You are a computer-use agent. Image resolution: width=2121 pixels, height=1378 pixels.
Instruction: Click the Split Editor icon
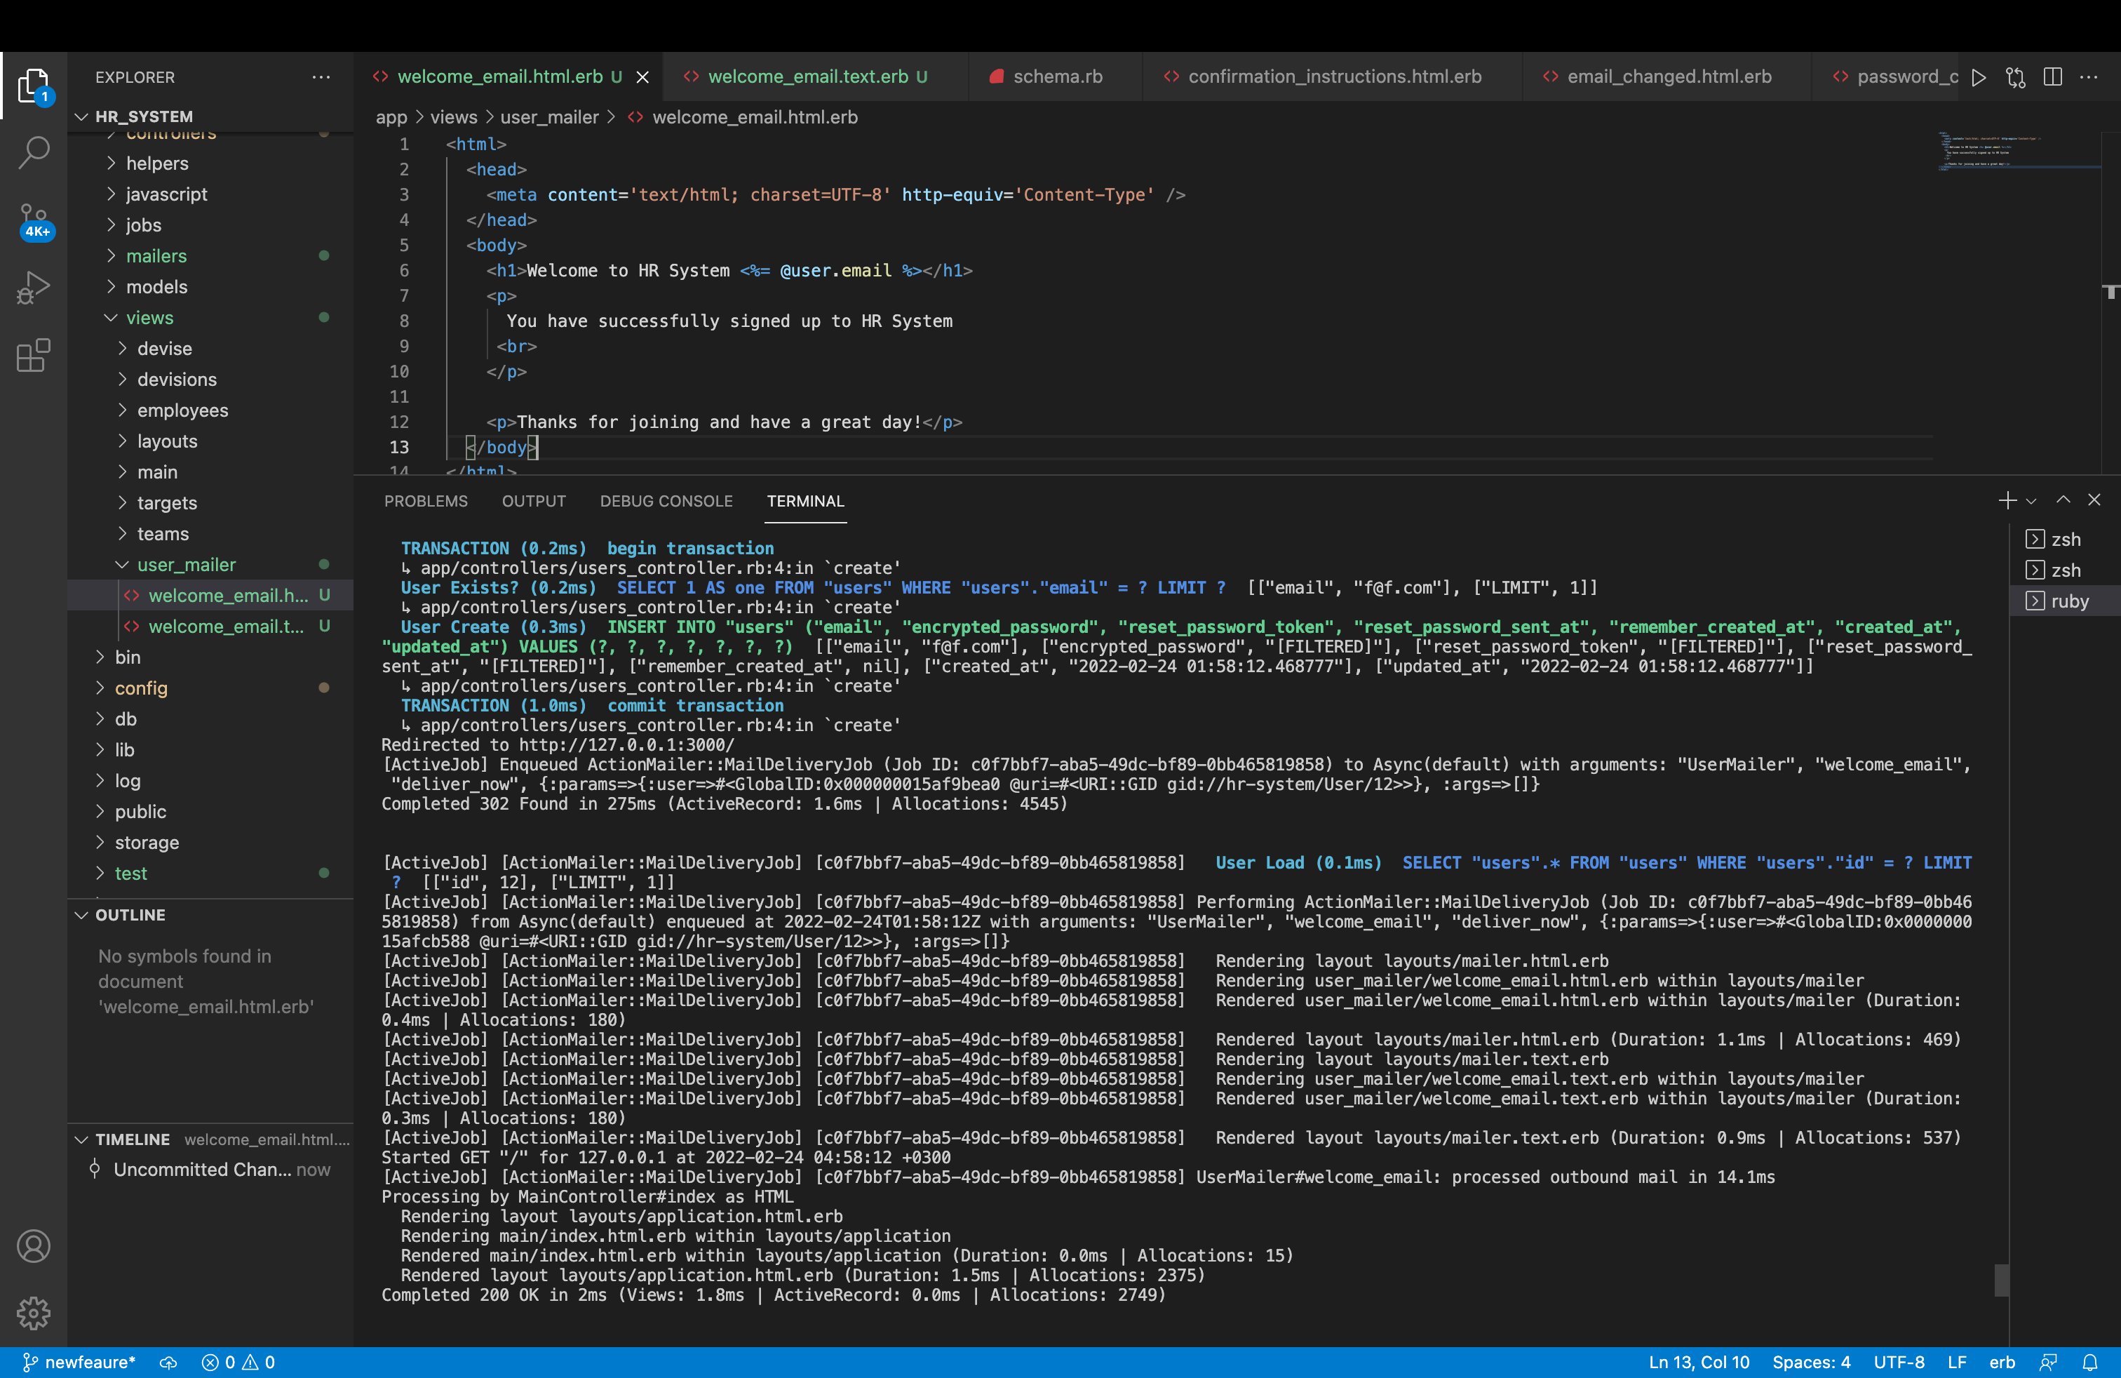pyautogui.click(x=2052, y=78)
